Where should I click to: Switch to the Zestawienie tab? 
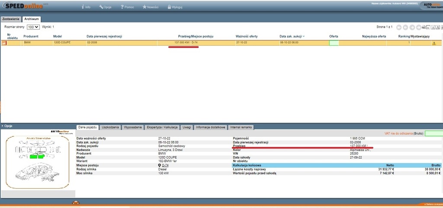[11, 19]
